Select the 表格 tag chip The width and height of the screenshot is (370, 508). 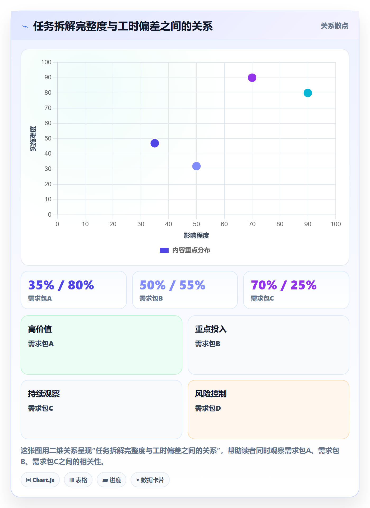(78, 480)
